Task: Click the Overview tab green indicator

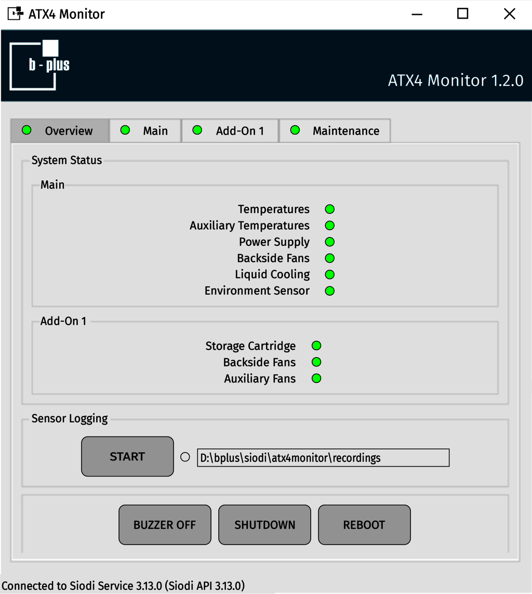Action: (26, 130)
